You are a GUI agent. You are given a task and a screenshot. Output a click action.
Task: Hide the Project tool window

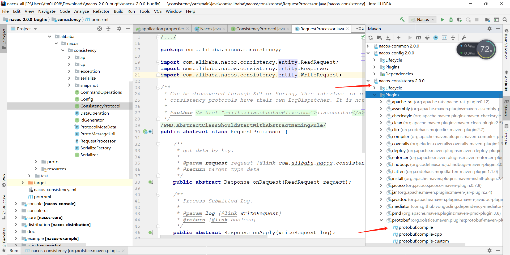coord(128,29)
